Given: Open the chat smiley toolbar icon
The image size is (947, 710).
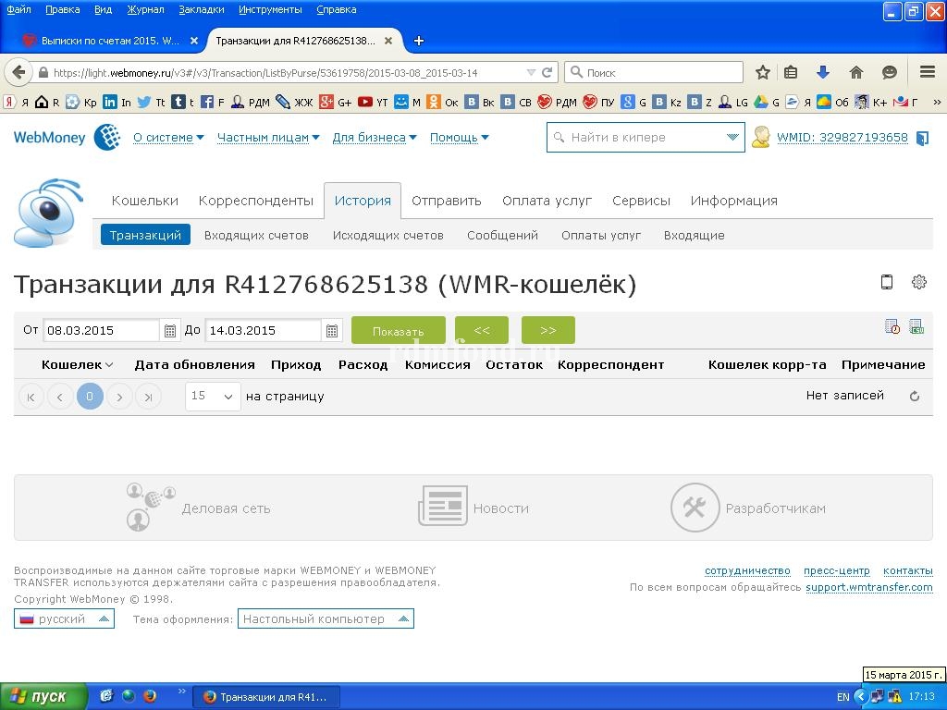Looking at the screenshot, I should click(889, 72).
